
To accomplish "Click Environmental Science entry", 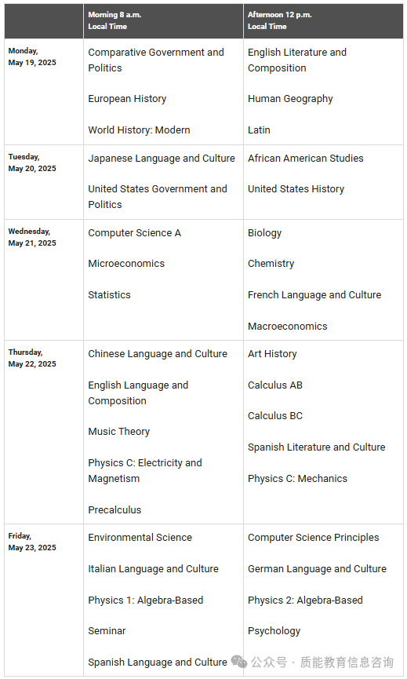I will pyautogui.click(x=140, y=538).
